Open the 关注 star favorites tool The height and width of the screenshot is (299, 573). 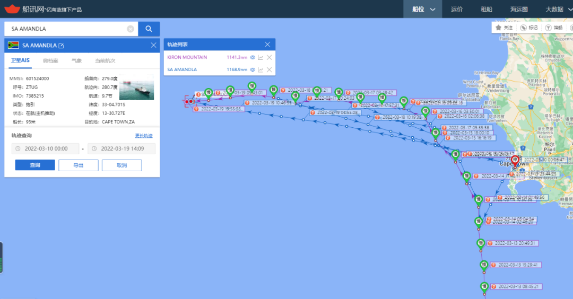(x=504, y=28)
